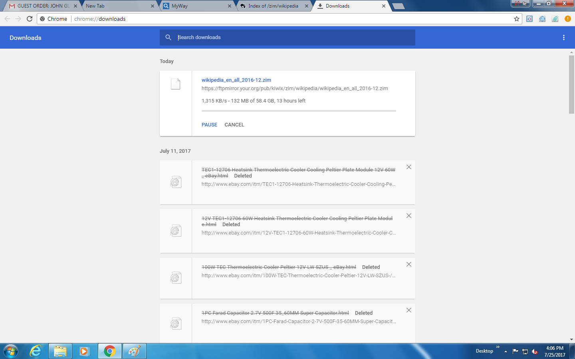575x359 pixels.
Task: Click the Chrome icon in the taskbar
Action: click(x=110, y=351)
